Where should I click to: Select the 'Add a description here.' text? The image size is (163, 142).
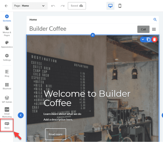(x=58, y=119)
